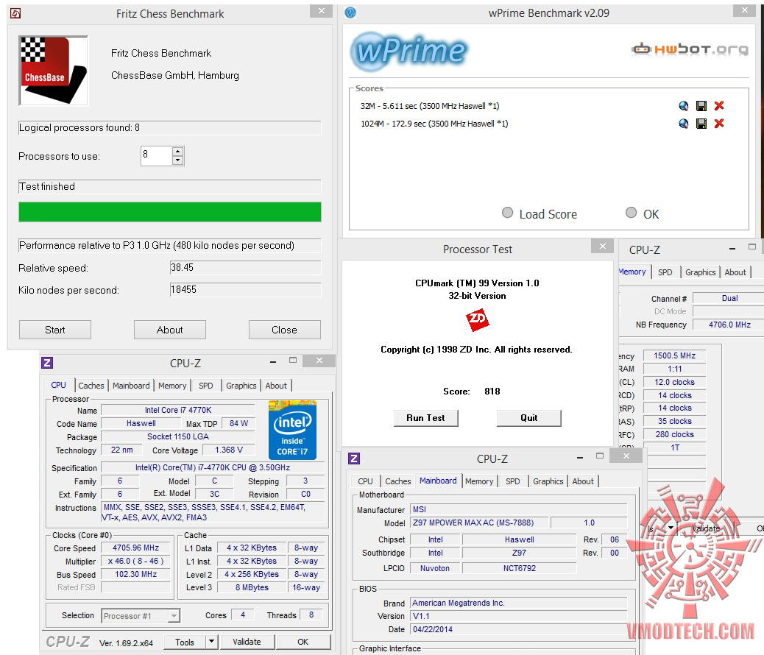Image resolution: width=764 pixels, height=655 pixels.
Task: Click the Relative speed value 38.45
Action: pyautogui.click(x=246, y=268)
